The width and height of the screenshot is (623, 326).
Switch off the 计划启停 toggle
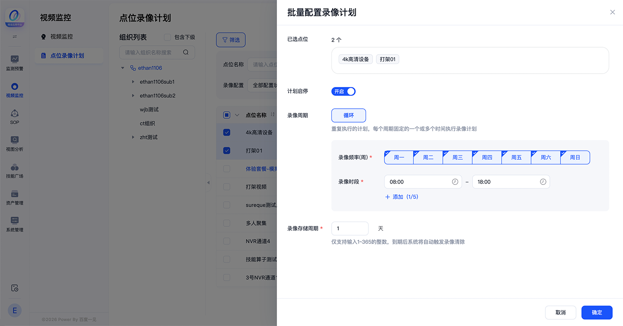344,91
